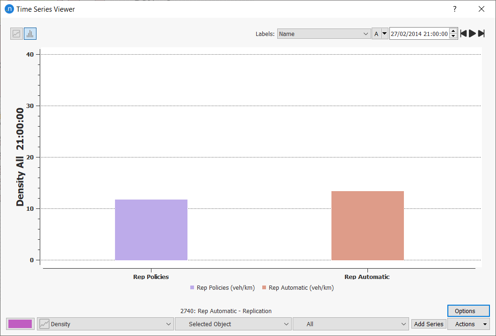Decrement the date time spinner down
Viewport: 496px width, 336px height.
453,36
